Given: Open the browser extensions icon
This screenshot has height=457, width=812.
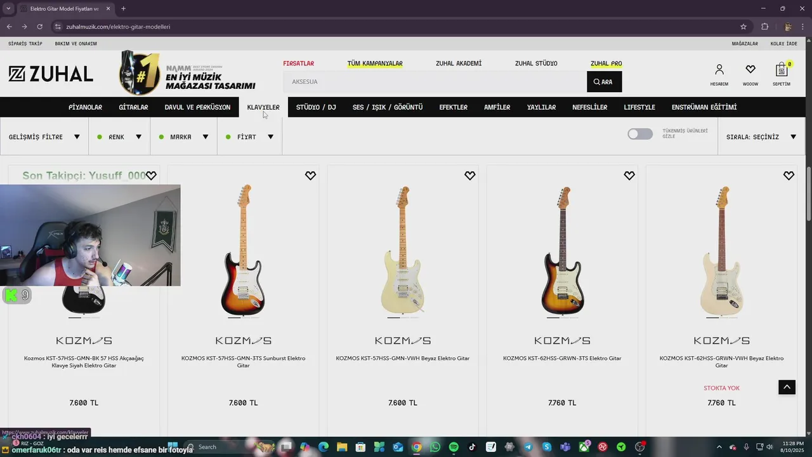Looking at the screenshot, I should [764, 27].
